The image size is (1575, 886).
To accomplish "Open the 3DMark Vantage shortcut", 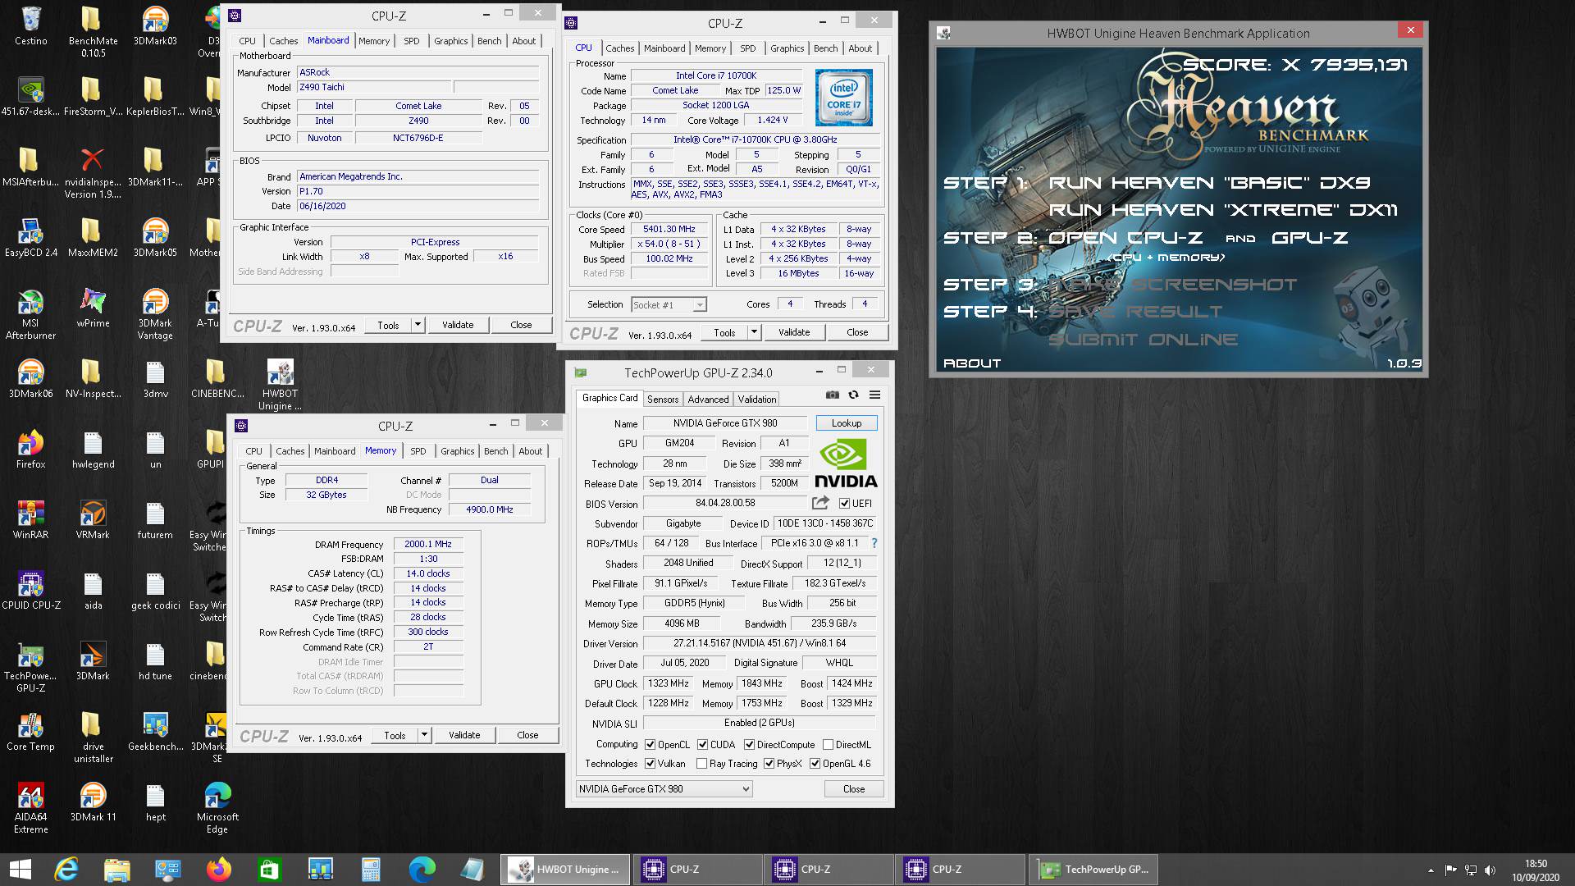I will tap(155, 312).
